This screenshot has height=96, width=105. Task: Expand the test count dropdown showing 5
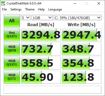click(x=26, y=18)
